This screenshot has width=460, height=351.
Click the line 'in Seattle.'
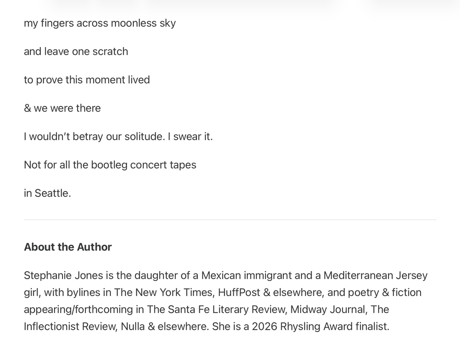coord(47,194)
